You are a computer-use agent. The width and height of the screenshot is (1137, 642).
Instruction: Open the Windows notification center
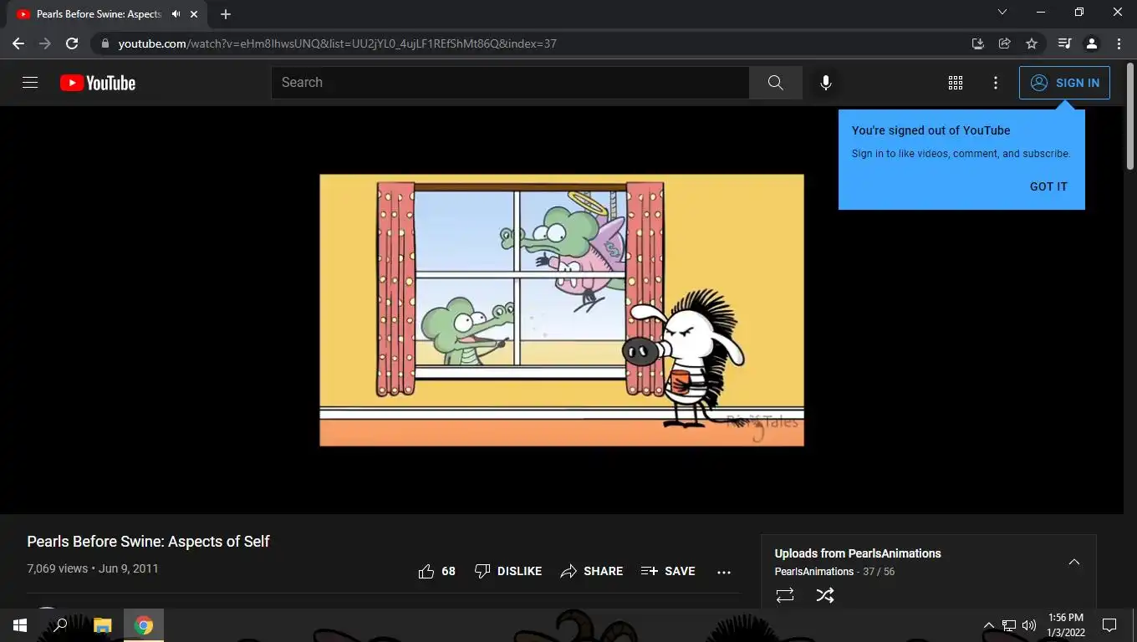(1109, 625)
